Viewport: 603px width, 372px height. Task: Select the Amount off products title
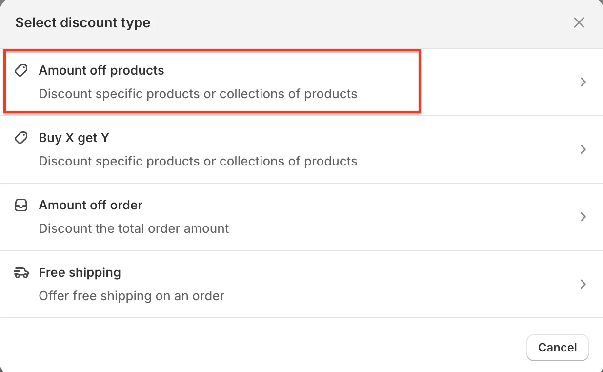pos(101,70)
